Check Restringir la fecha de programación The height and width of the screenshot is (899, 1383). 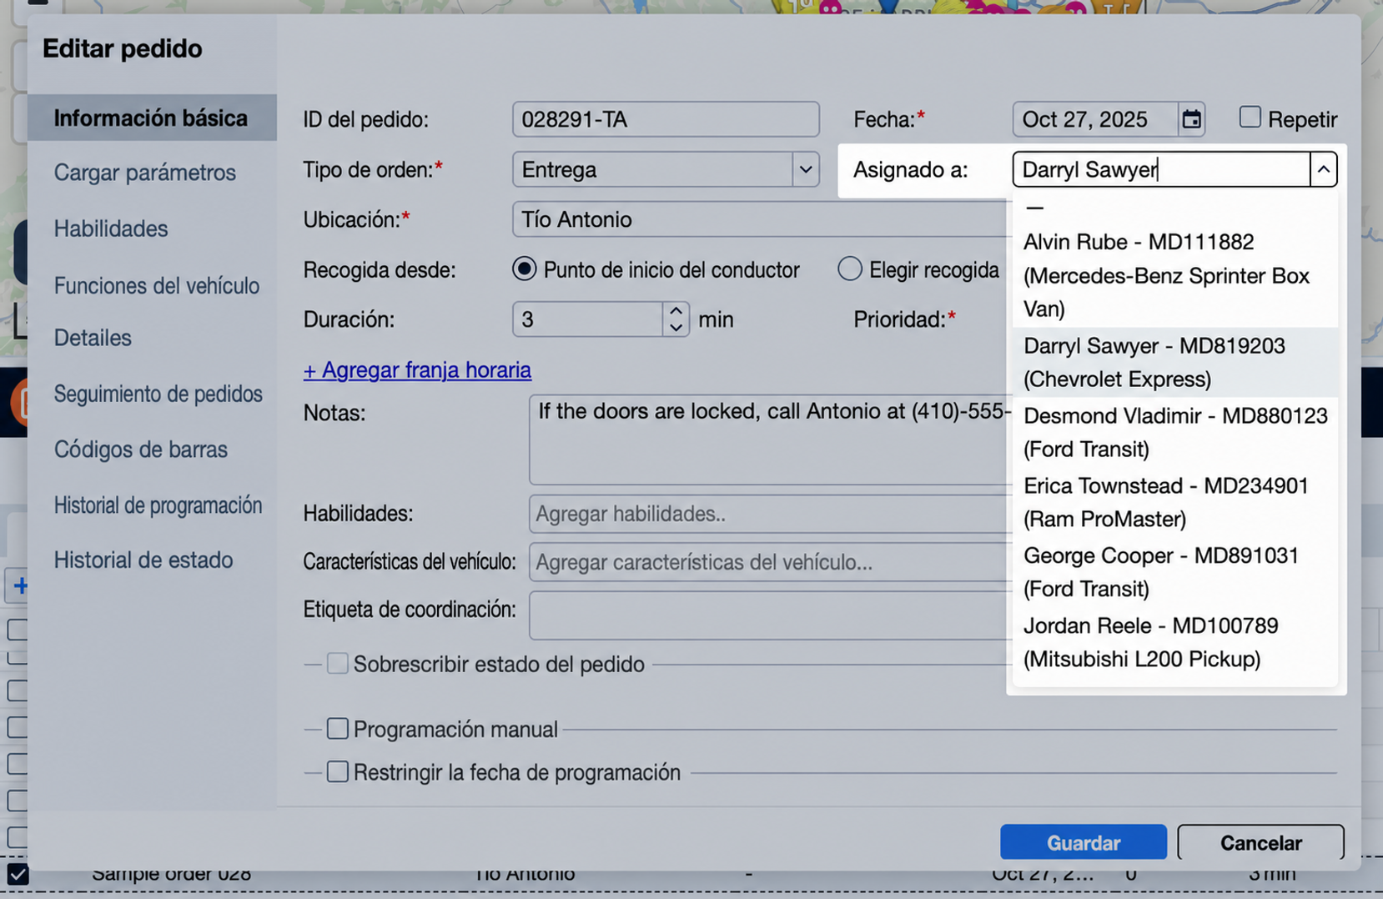[337, 772]
